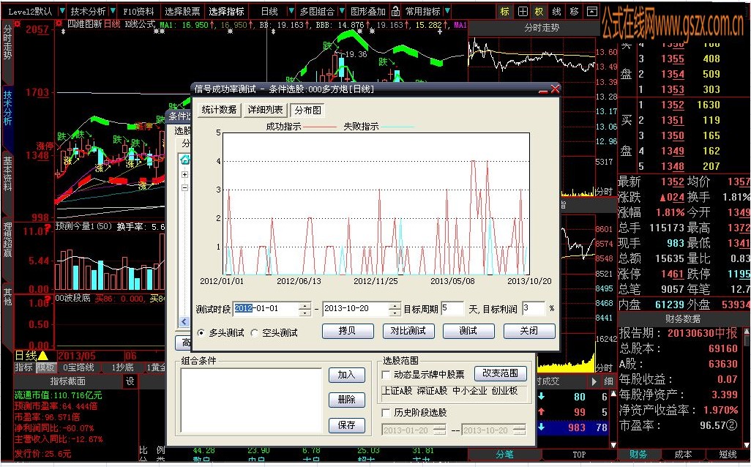
Task: Open the Level2默认 dropdown arrow
Action: [61, 11]
